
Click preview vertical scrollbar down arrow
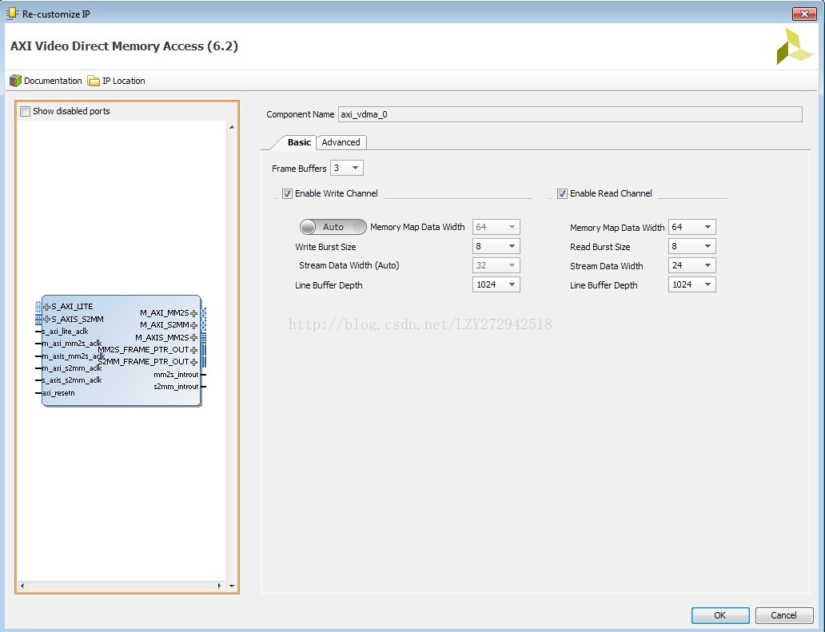click(232, 586)
